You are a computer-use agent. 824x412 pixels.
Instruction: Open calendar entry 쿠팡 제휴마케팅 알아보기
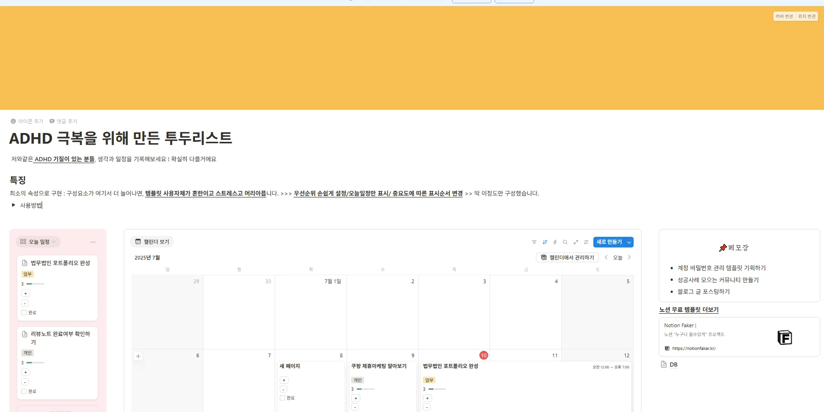click(x=379, y=366)
